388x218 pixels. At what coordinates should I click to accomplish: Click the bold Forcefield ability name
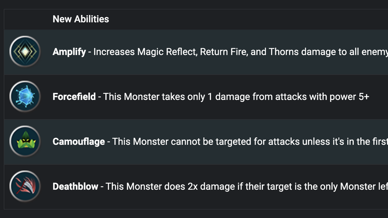74,96
